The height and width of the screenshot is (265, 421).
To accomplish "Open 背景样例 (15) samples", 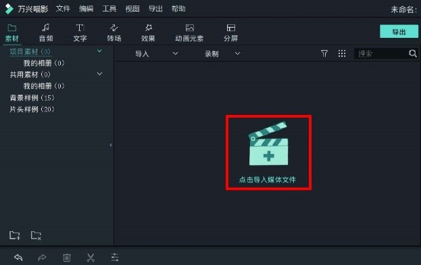I will (32, 98).
